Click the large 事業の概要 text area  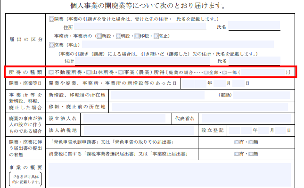(170, 175)
